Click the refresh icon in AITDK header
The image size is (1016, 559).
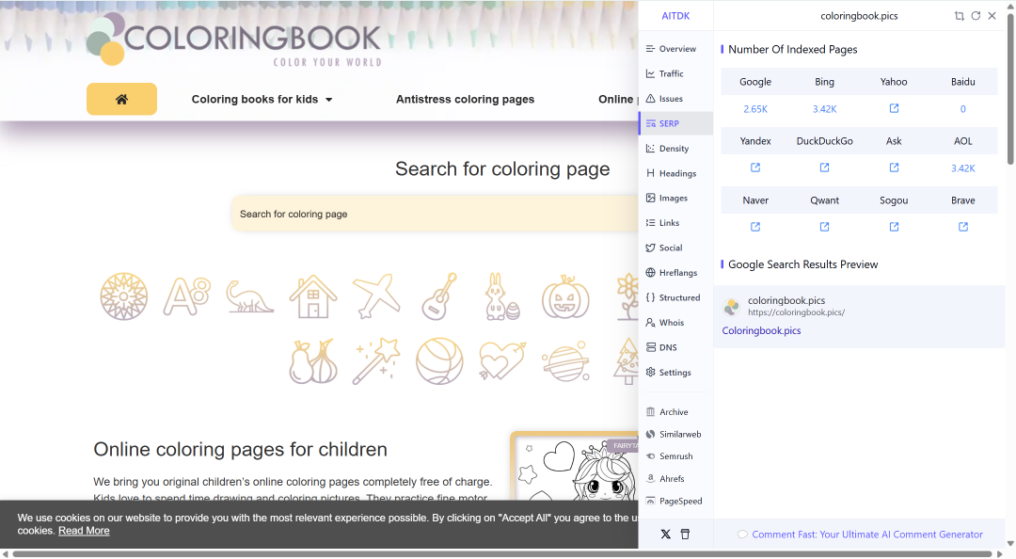click(976, 16)
